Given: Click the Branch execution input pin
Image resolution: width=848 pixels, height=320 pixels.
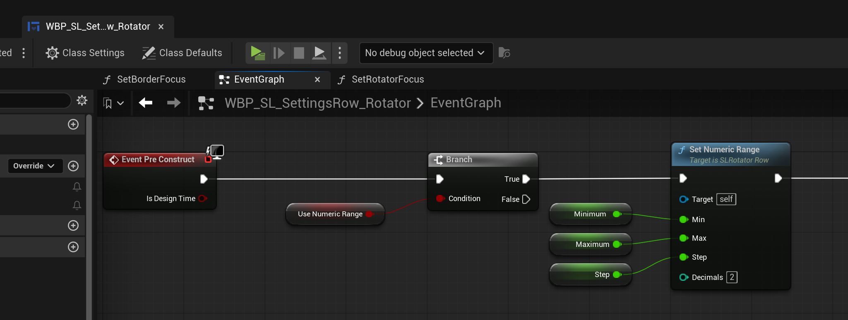Looking at the screenshot, I should click(440, 179).
